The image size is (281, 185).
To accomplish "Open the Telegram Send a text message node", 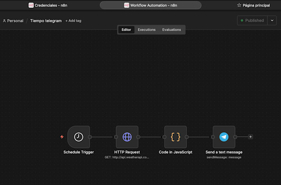I will [x=224, y=137].
